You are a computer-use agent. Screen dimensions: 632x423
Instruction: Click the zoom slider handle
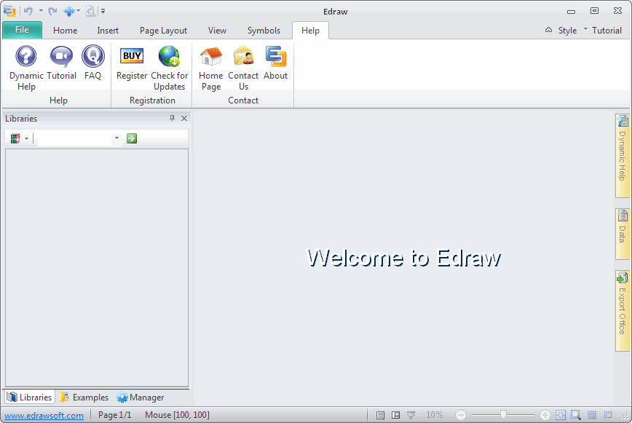[503, 414]
